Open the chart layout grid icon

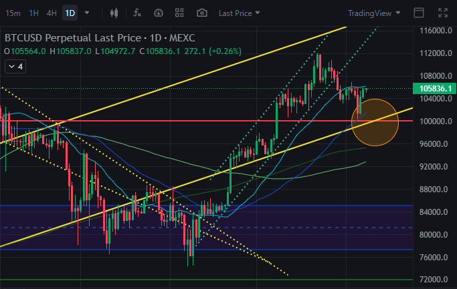coord(179,13)
